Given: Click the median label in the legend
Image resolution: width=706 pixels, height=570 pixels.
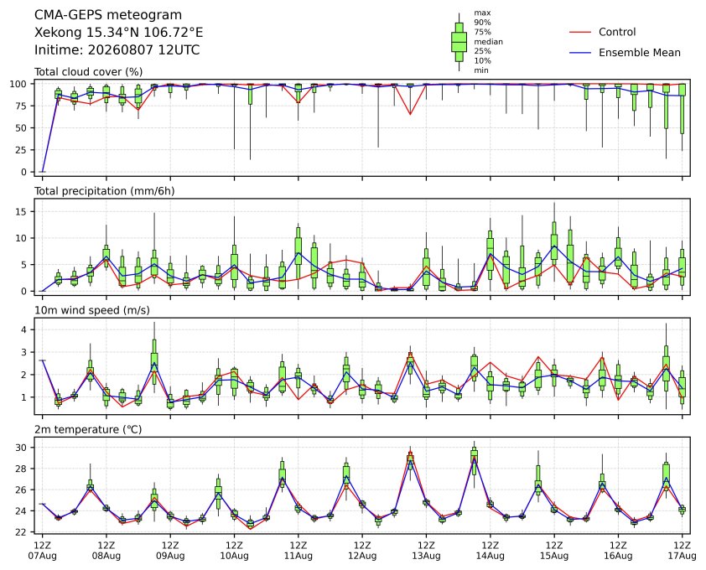Looking at the screenshot, I should [x=488, y=41].
